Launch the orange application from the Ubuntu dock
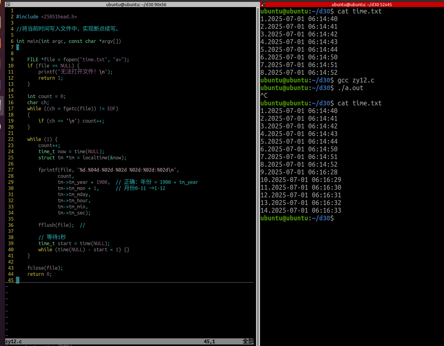 pyautogui.click(x=1, y=43)
